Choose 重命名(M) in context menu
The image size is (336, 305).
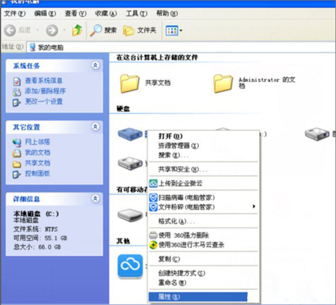pyautogui.click(x=203, y=283)
